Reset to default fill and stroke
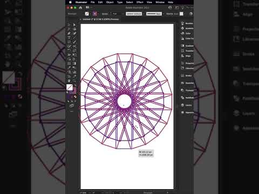 tap(67, 92)
